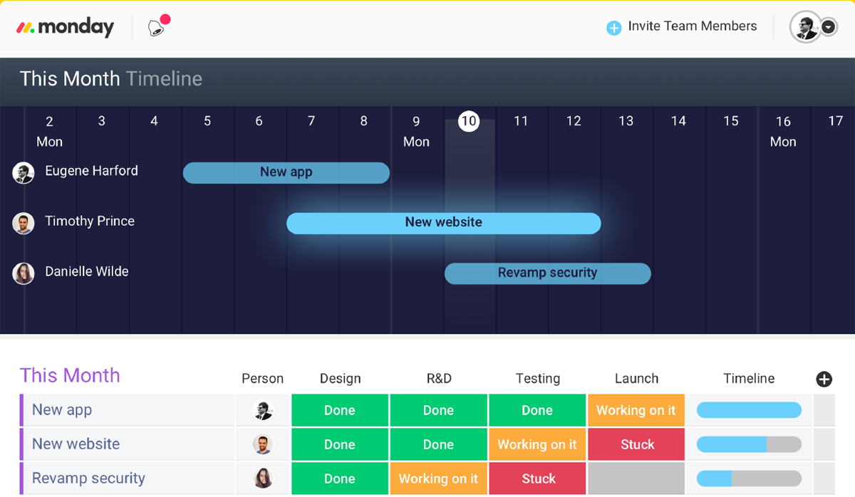Click the Testing column header

[538, 379]
